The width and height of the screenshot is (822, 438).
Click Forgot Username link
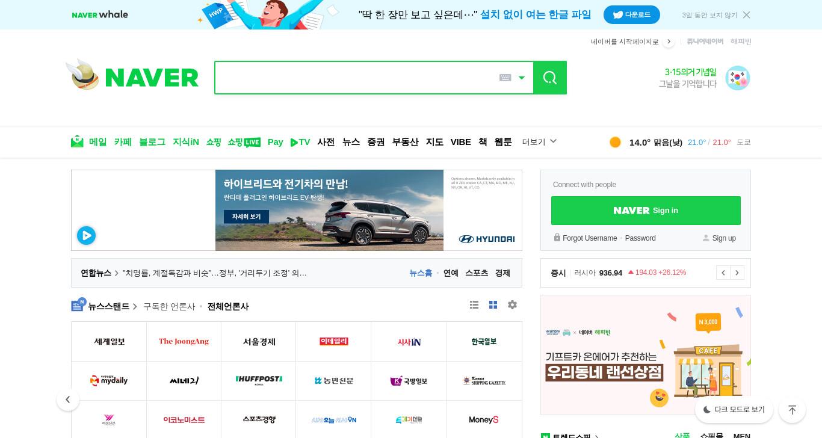pyautogui.click(x=590, y=238)
